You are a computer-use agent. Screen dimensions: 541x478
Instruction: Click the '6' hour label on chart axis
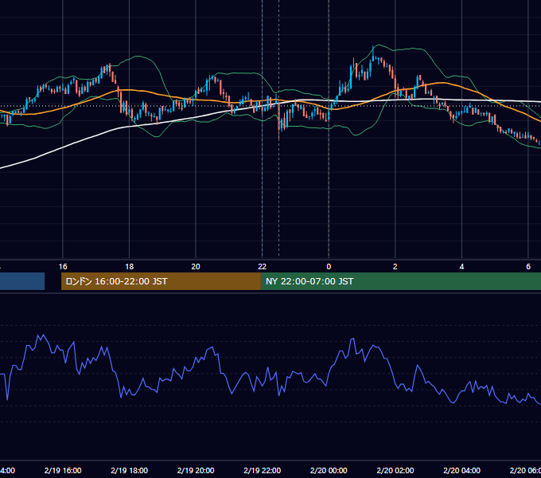pos(528,267)
